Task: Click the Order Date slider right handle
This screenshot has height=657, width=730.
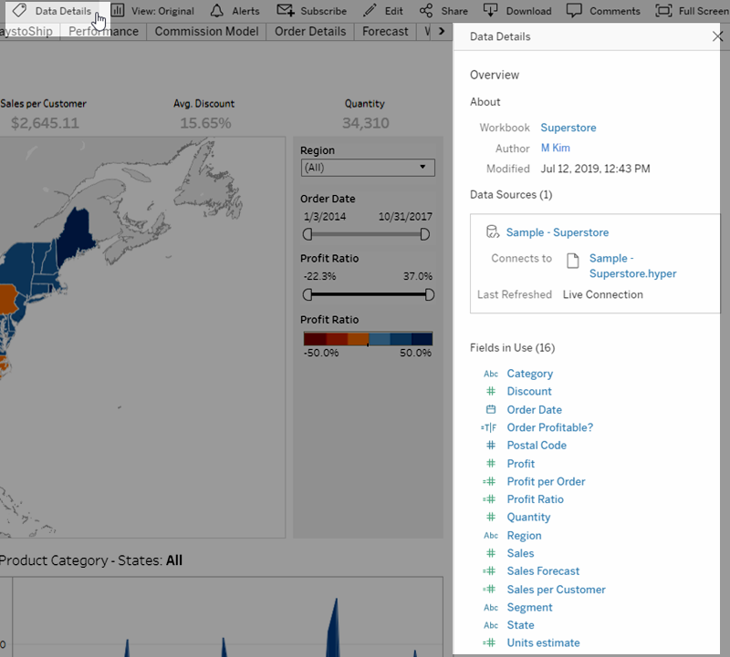Action: point(424,234)
